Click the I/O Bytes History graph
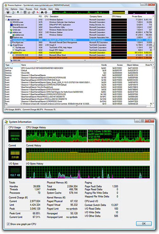This screenshot has height=234, width=159. click(88, 172)
